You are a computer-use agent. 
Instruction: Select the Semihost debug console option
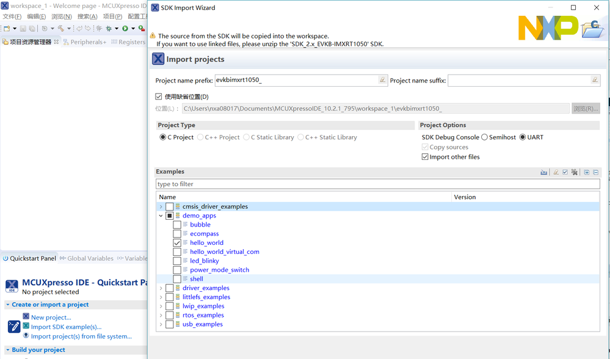coord(484,137)
